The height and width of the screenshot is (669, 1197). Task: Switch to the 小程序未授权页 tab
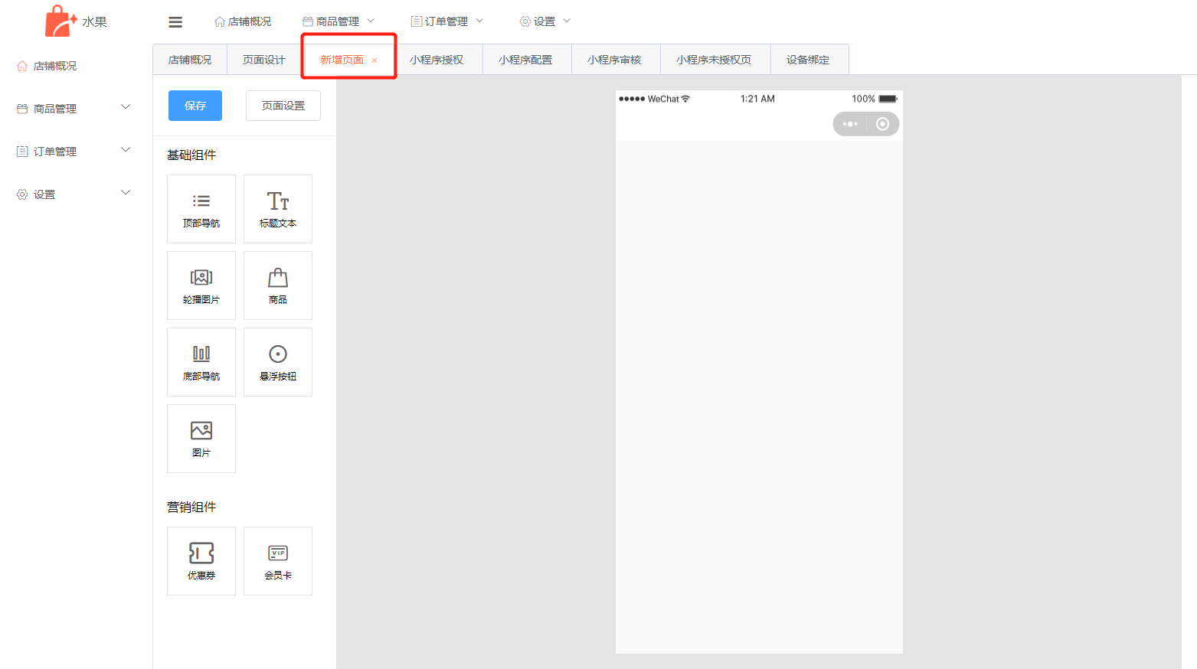(x=714, y=60)
